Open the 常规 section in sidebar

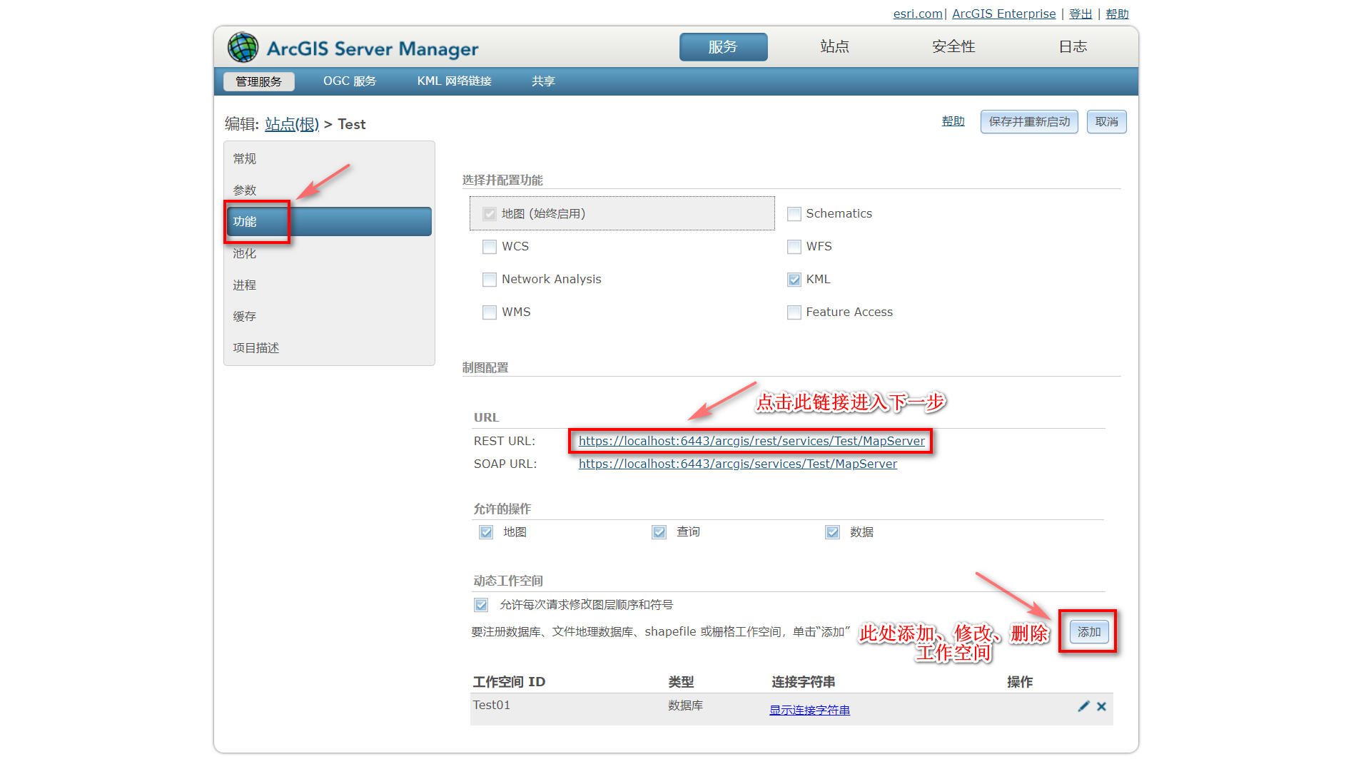(328, 158)
